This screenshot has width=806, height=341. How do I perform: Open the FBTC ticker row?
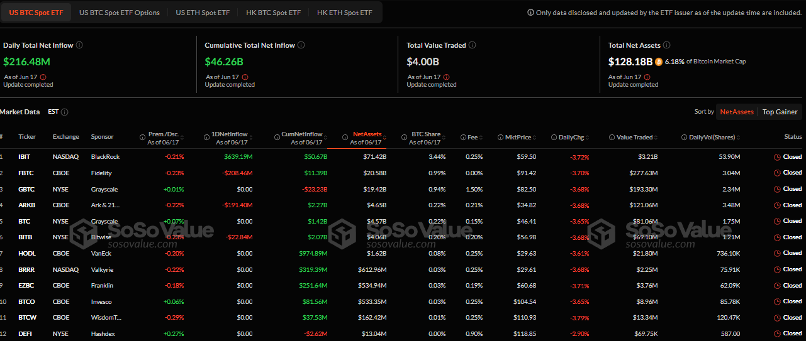tap(403, 173)
